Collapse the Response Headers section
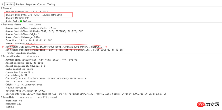 coord(2,24)
